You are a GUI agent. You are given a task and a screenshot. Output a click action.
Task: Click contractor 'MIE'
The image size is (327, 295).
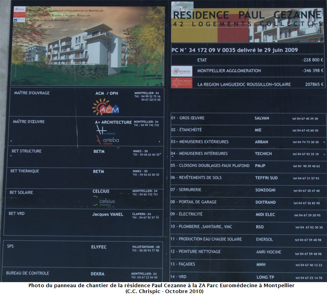(258, 130)
